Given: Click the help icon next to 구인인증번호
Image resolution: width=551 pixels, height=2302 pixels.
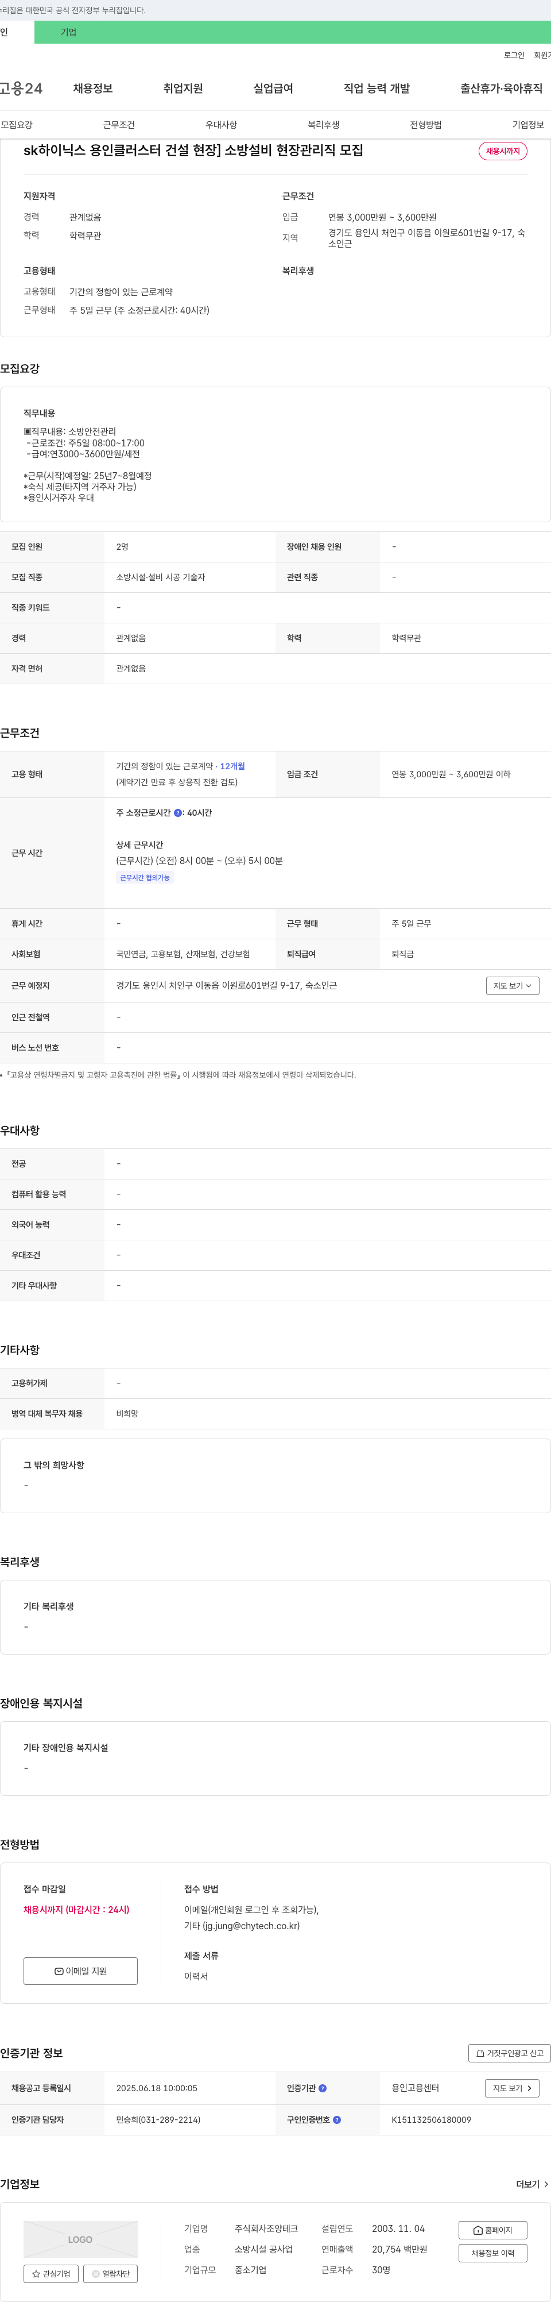Looking at the screenshot, I should [337, 2119].
